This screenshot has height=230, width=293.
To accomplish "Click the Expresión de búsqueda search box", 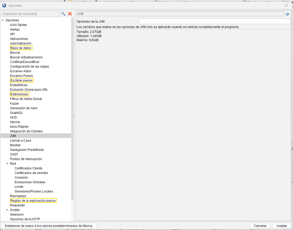I will (30, 14).
